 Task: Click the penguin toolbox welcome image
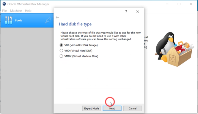[174, 49]
